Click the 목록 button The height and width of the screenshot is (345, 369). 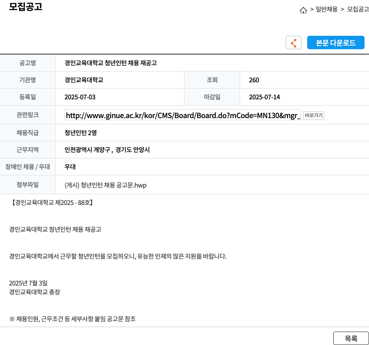point(351,338)
